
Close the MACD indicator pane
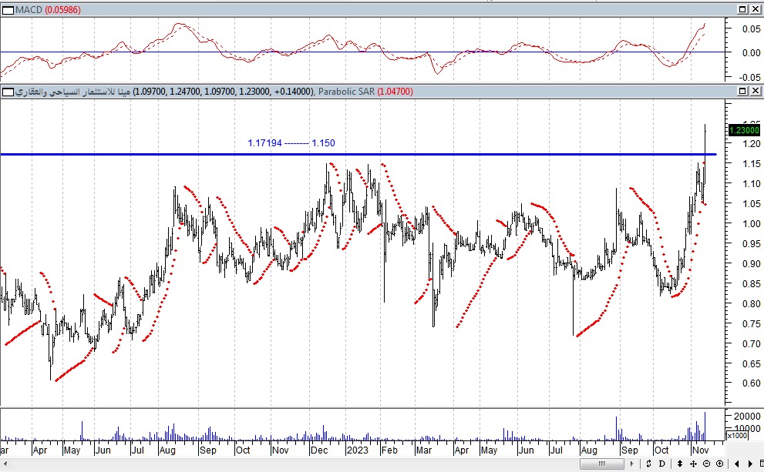coord(756,9)
